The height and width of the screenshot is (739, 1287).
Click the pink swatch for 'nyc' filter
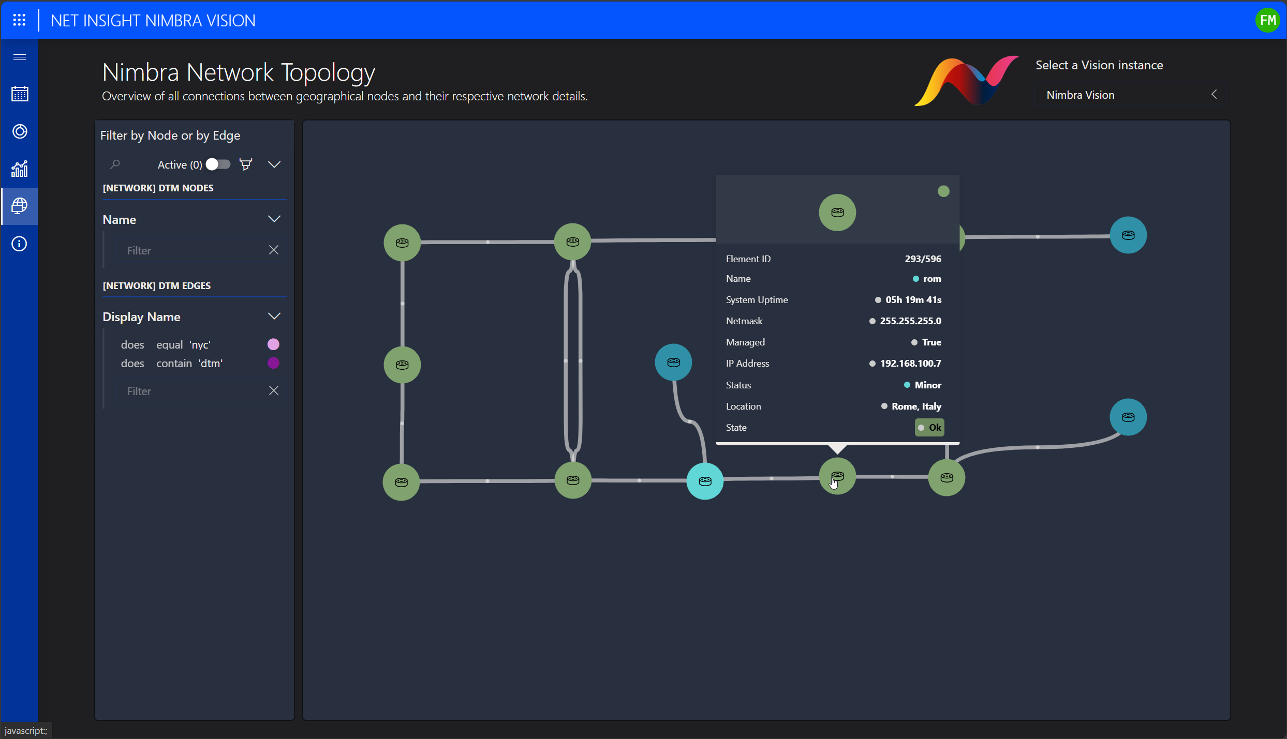pyautogui.click(x=273, y=344)
